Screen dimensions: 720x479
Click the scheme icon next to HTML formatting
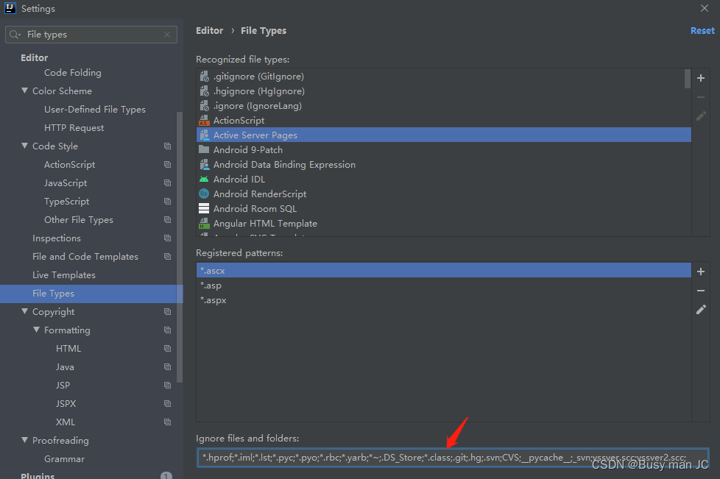tap(167, 348)
